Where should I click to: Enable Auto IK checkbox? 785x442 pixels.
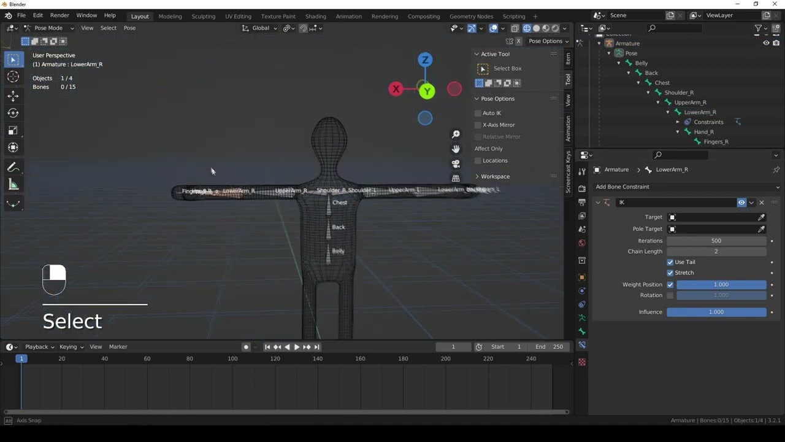pyautogui.click(x=478, y=113)
